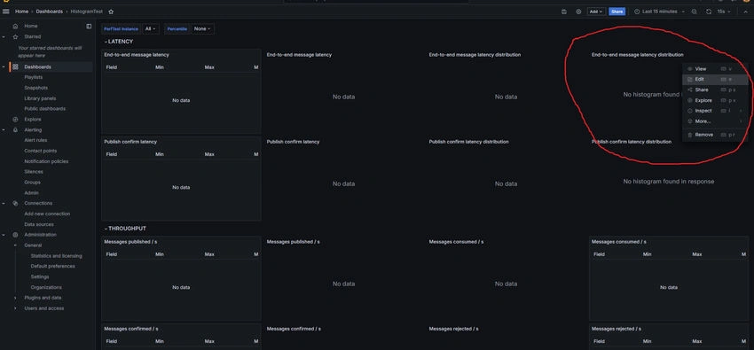This screenshot has height=350, width=754.
Task: Click the share icon in the panel menu
Action: (690, 89)
